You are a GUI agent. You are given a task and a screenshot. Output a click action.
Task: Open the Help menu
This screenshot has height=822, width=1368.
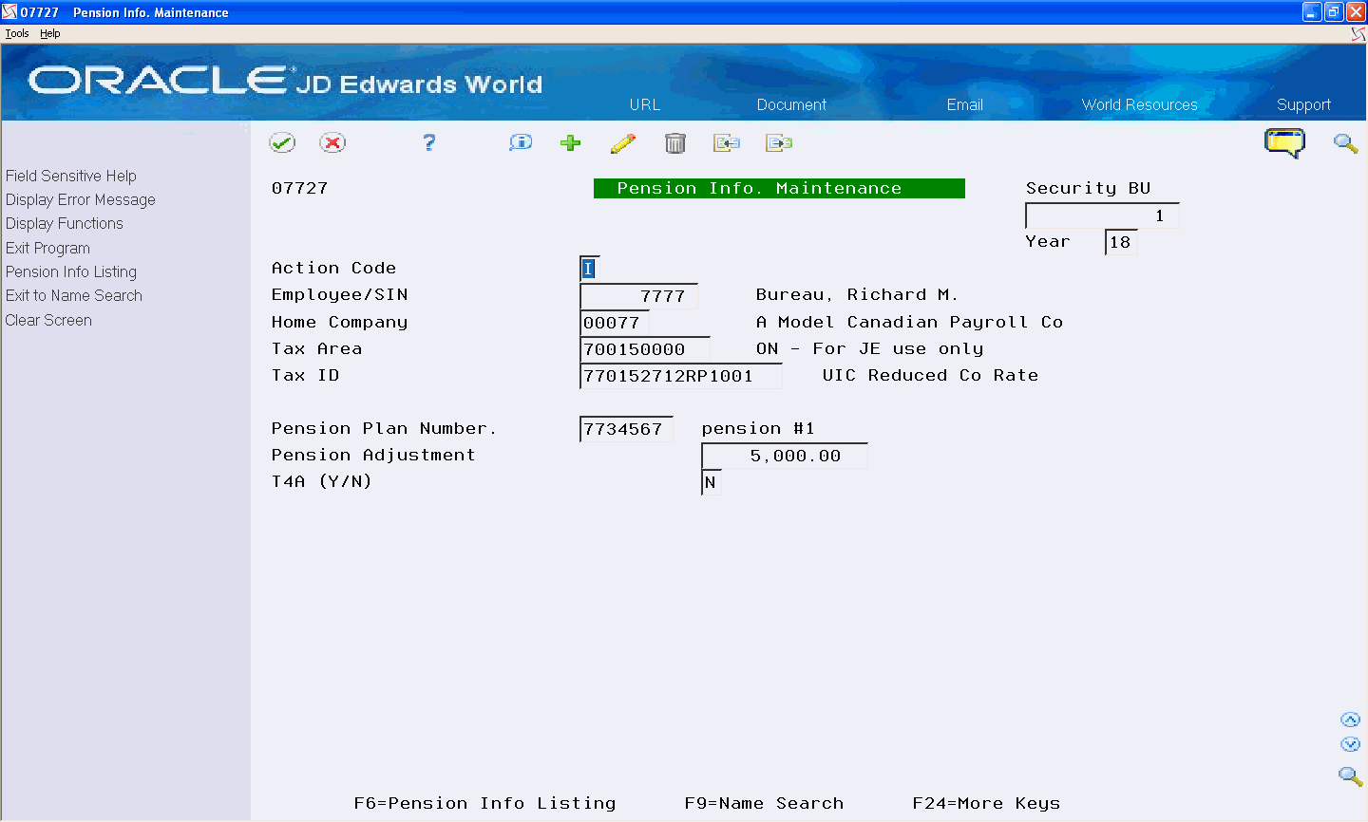click(50, 33)
